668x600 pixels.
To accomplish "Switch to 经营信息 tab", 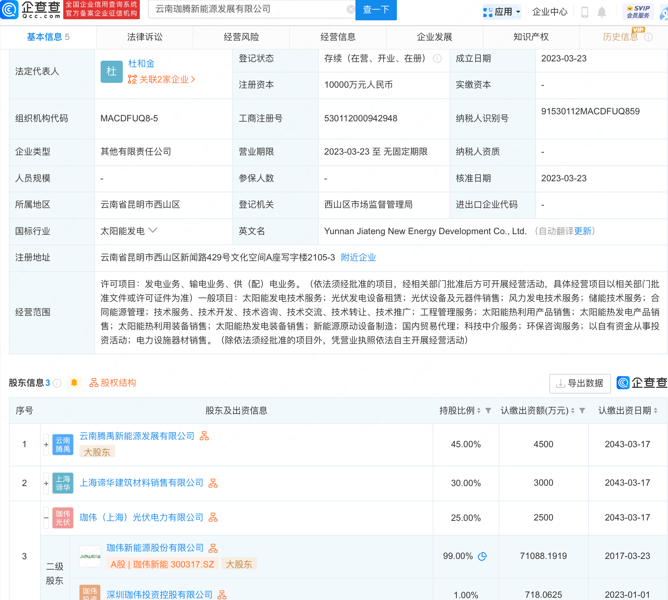I will point(338,37).
